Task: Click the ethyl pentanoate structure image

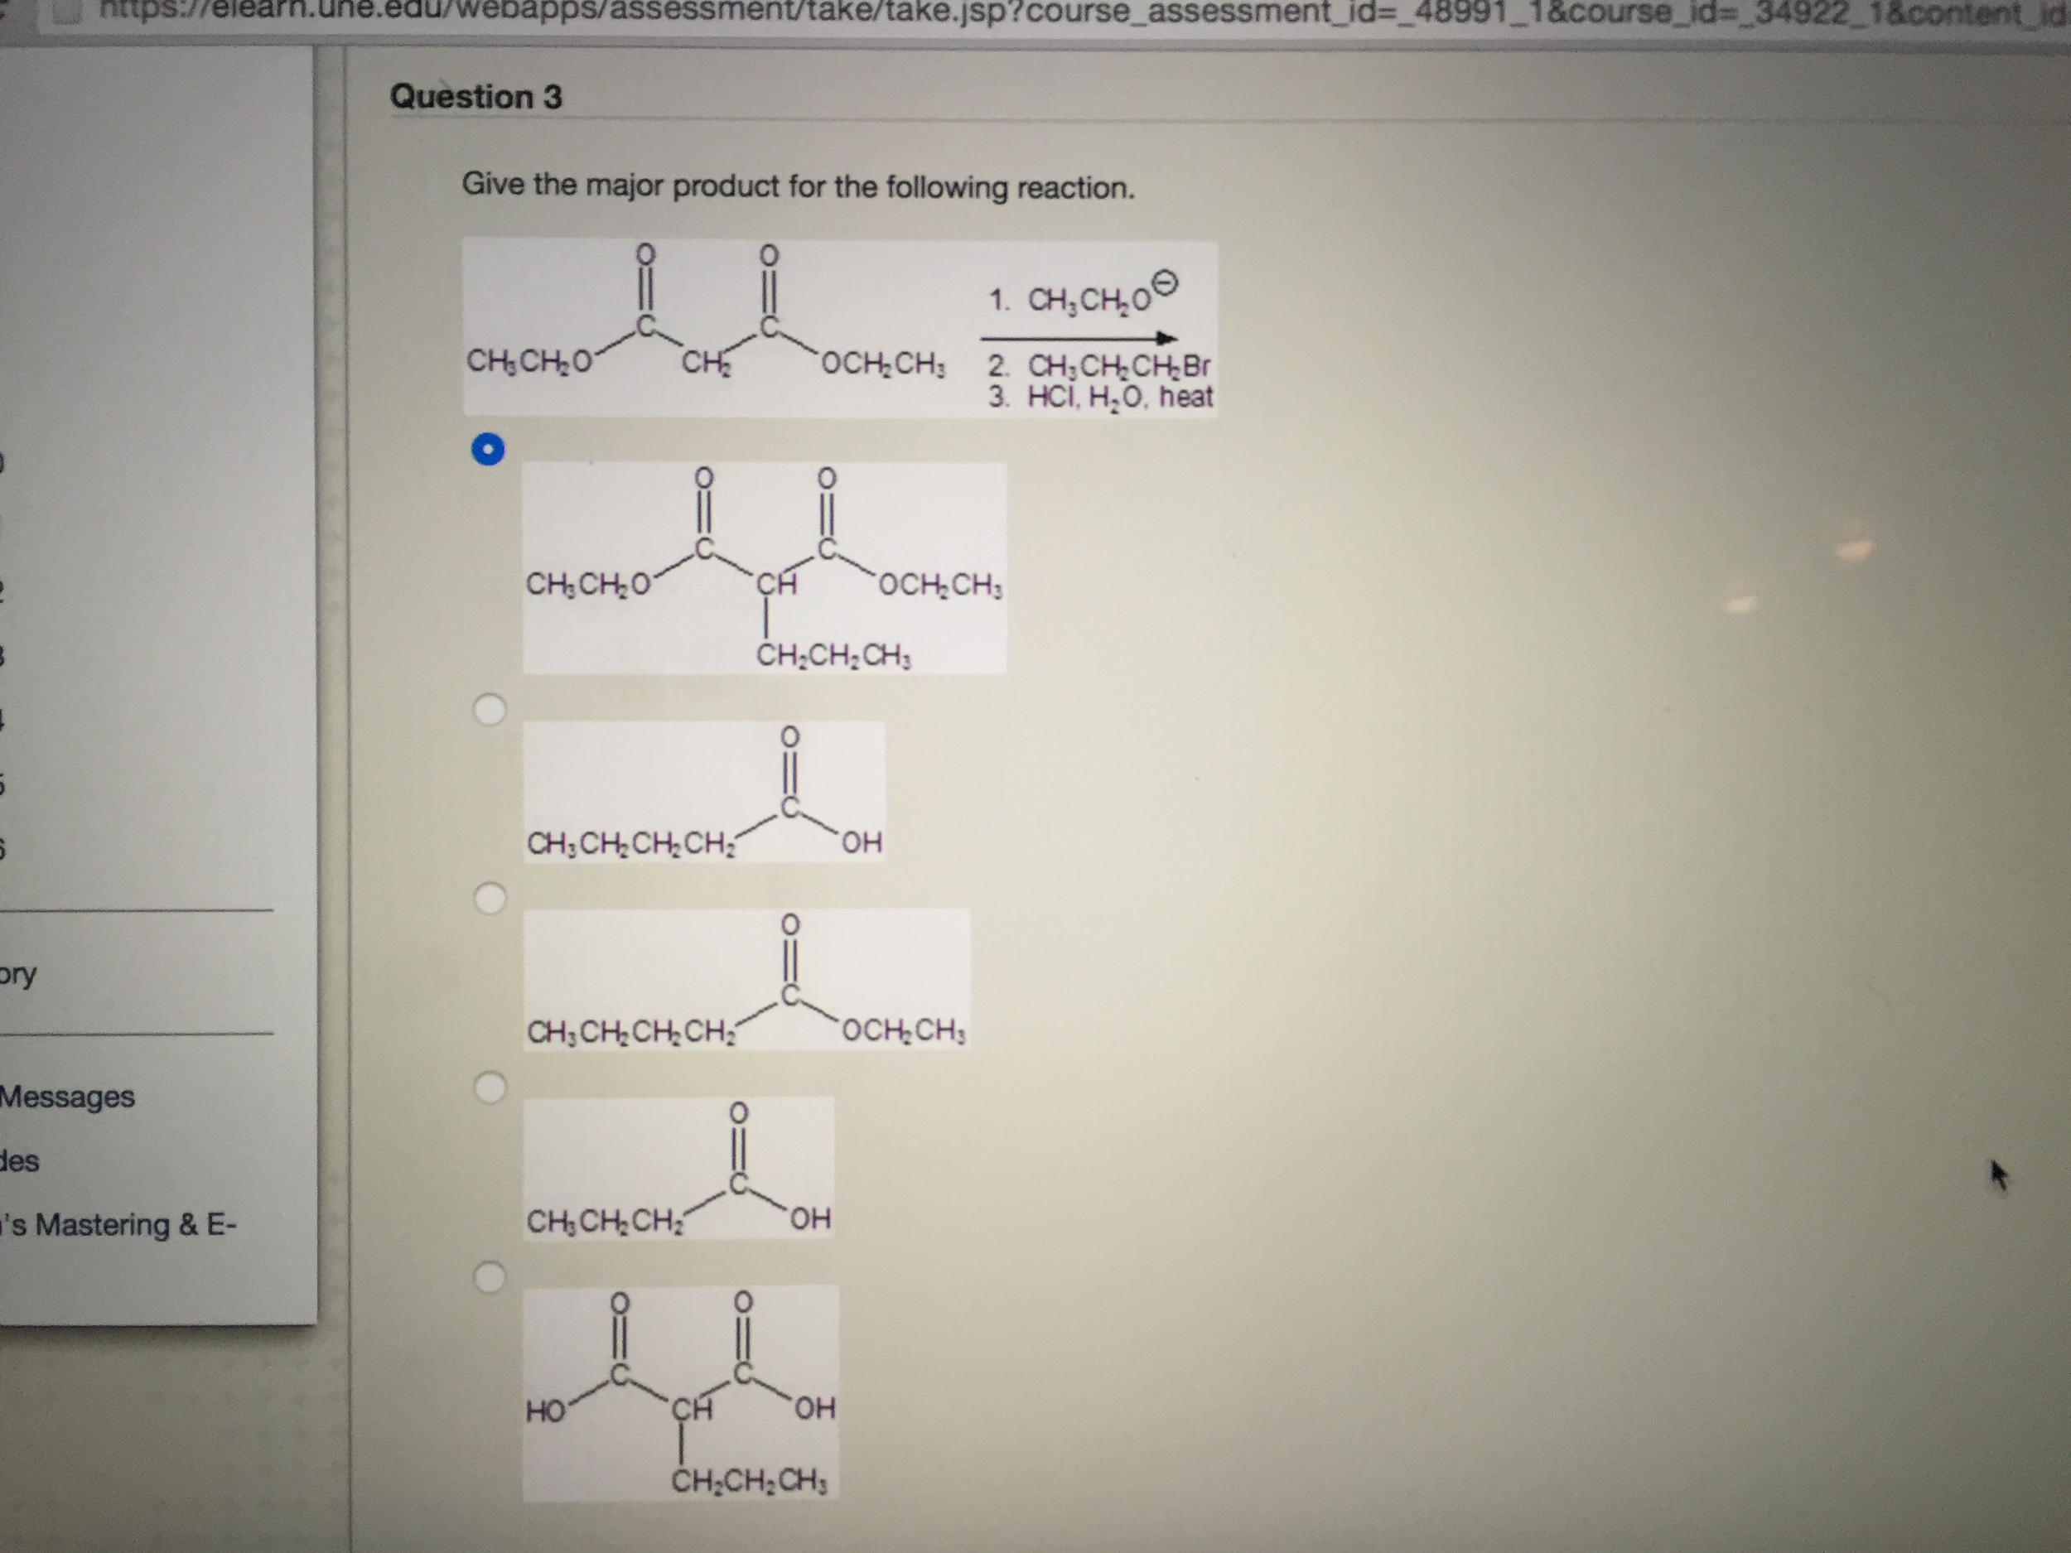Action: (x=746, y=979)
